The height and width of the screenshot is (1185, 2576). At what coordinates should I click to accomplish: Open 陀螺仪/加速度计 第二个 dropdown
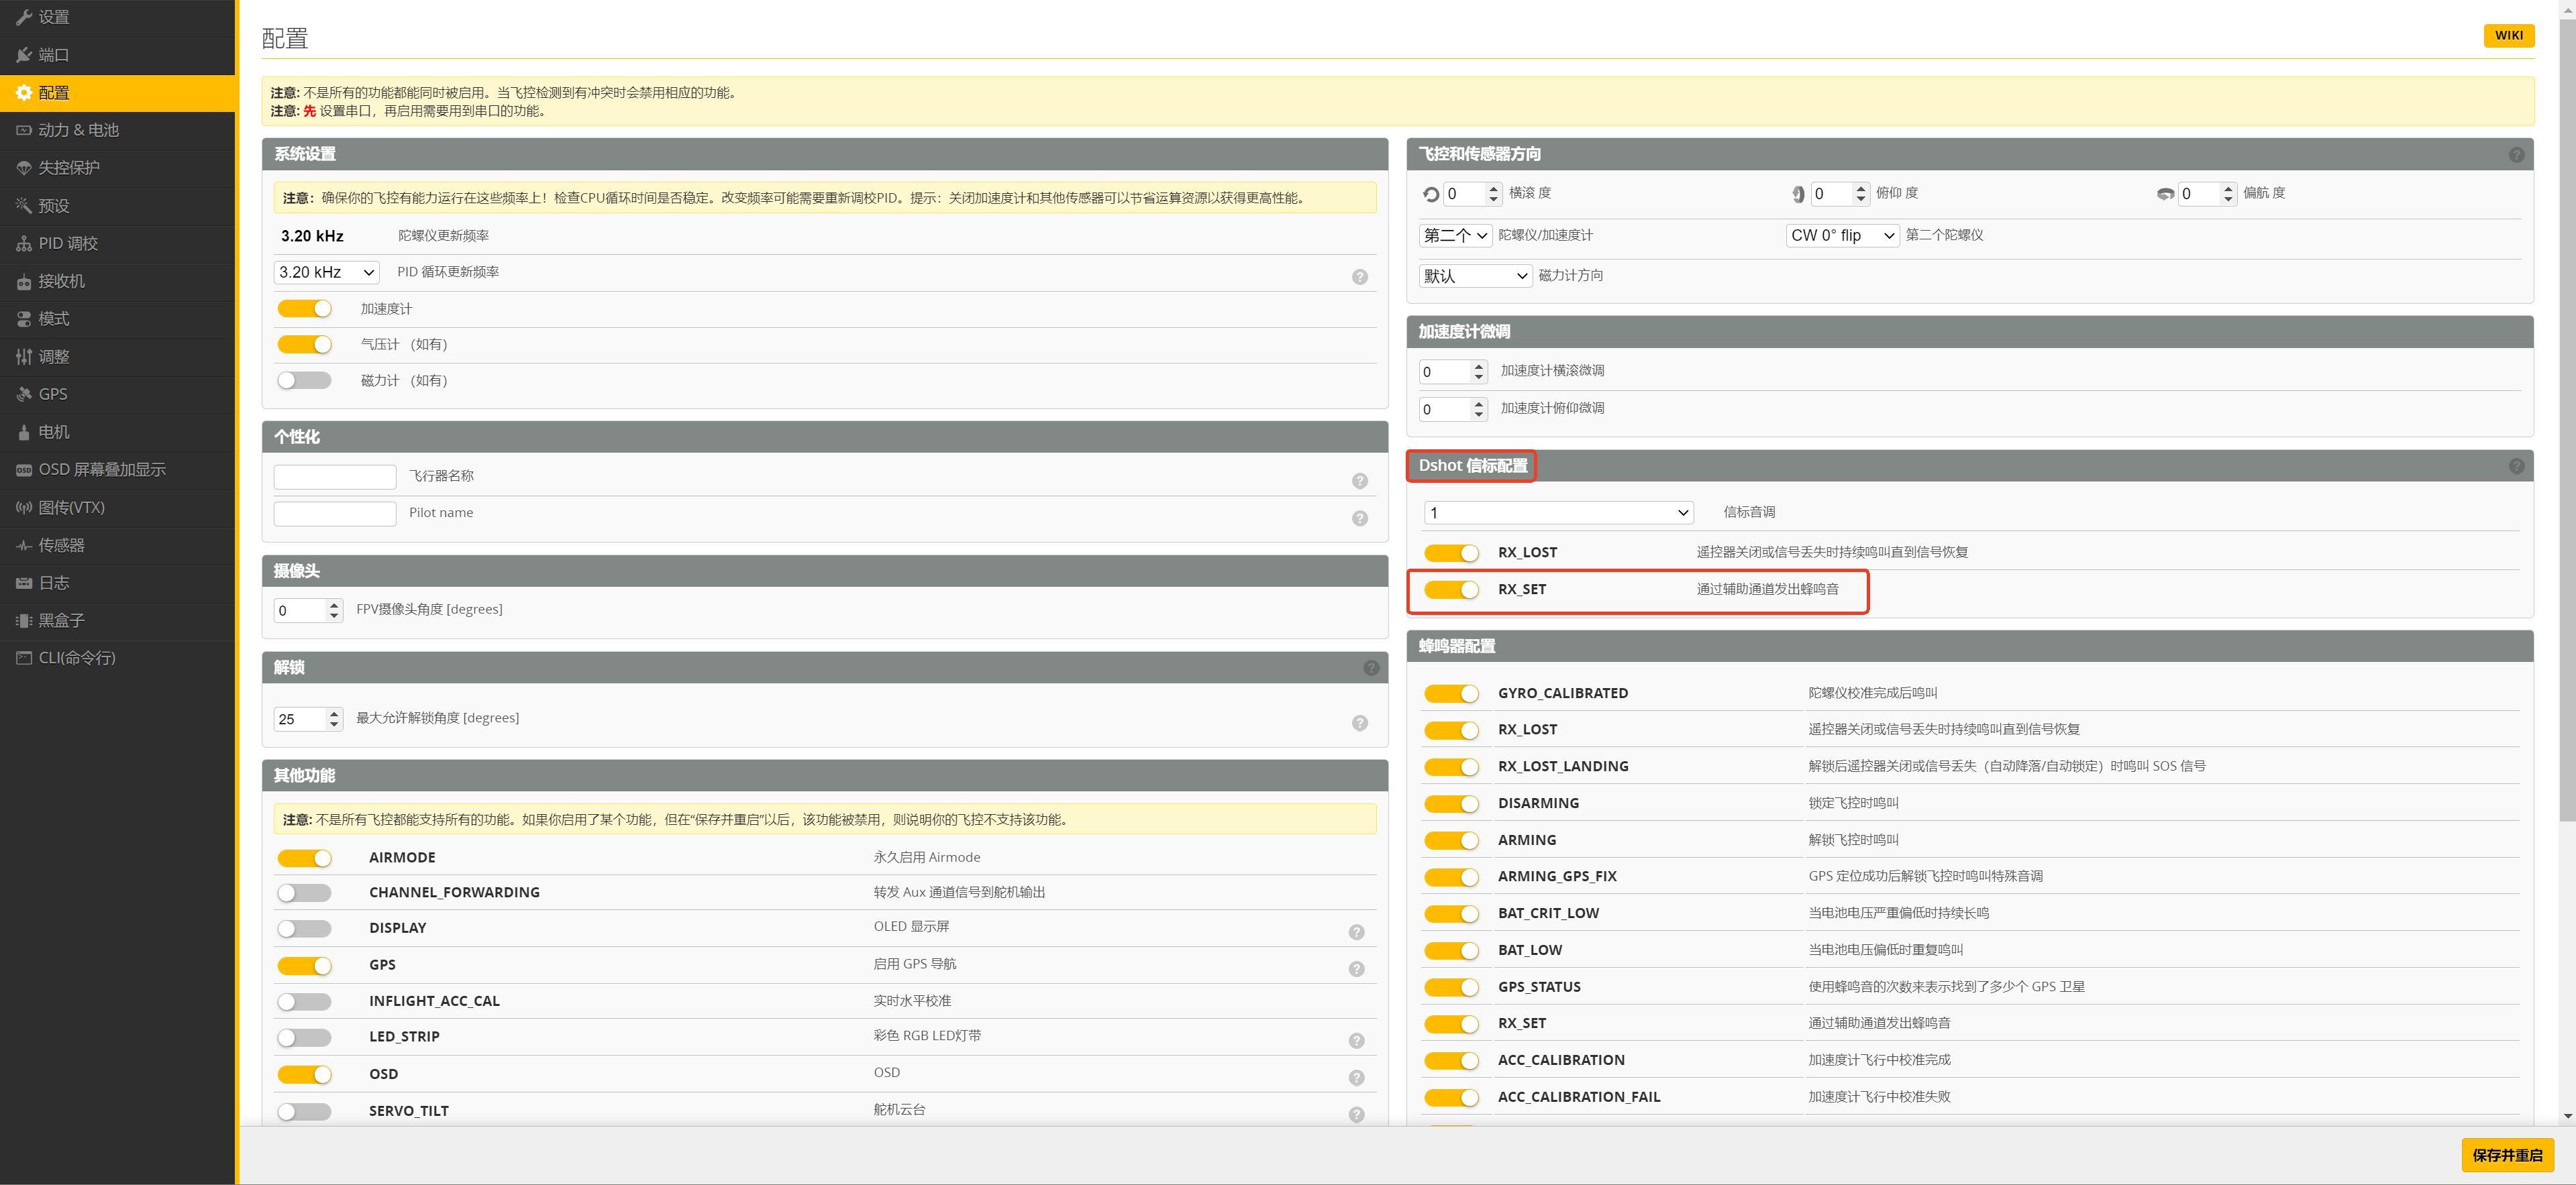tap(1455, 236)
